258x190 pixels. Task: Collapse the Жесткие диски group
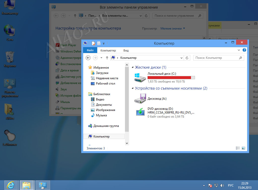133,67
